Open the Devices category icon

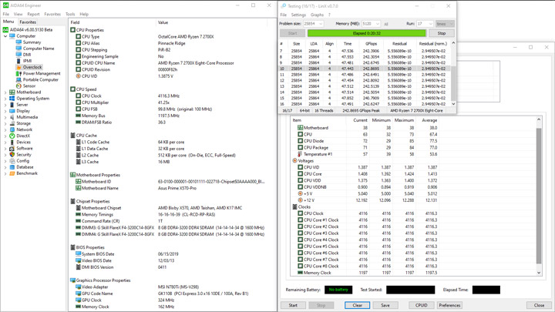(12, 142)
